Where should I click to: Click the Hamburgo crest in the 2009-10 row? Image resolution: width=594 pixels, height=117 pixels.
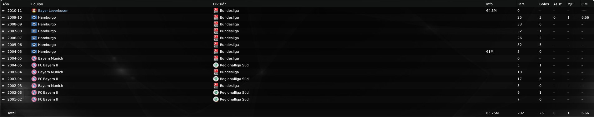pos(34,17)
